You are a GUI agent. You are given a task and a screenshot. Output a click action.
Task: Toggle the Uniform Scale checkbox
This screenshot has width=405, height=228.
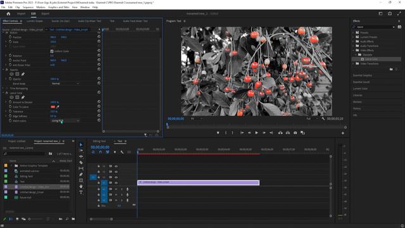(x=52, y=51)
